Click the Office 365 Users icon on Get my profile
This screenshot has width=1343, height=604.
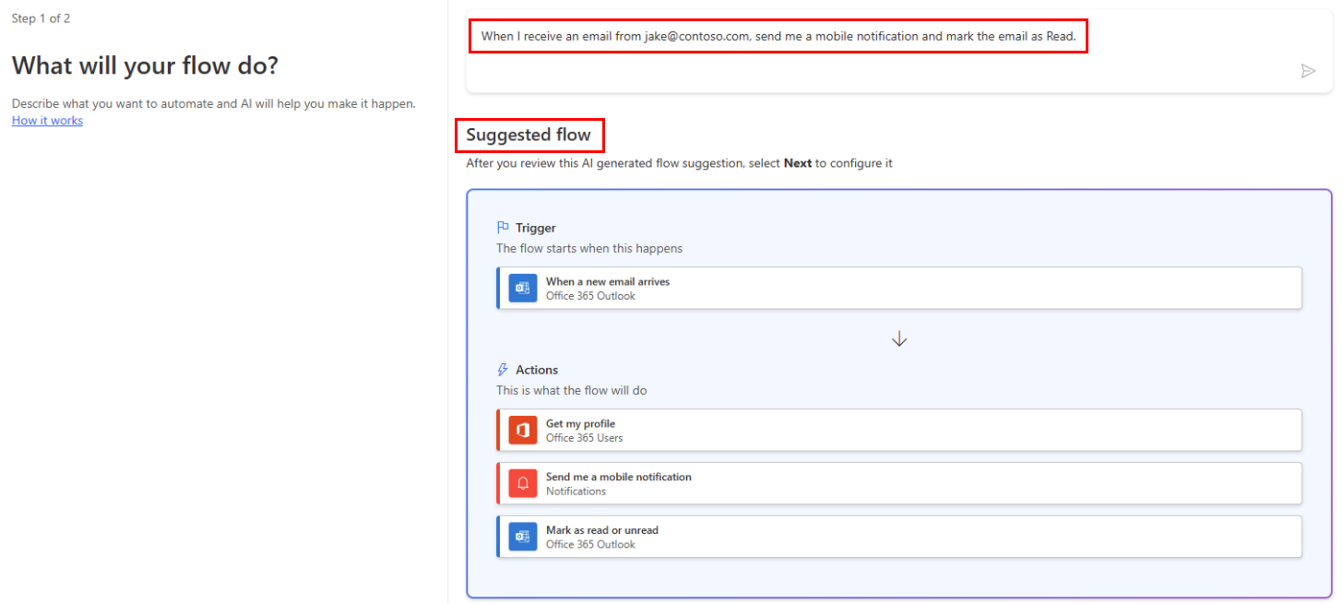[x=522, y=430]
